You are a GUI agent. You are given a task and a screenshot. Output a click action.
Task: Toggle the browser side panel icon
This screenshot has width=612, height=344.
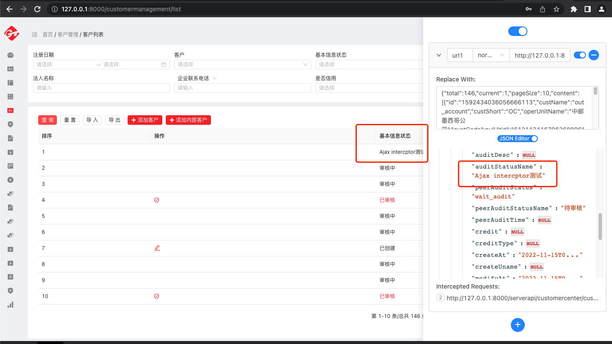[587, 9]
